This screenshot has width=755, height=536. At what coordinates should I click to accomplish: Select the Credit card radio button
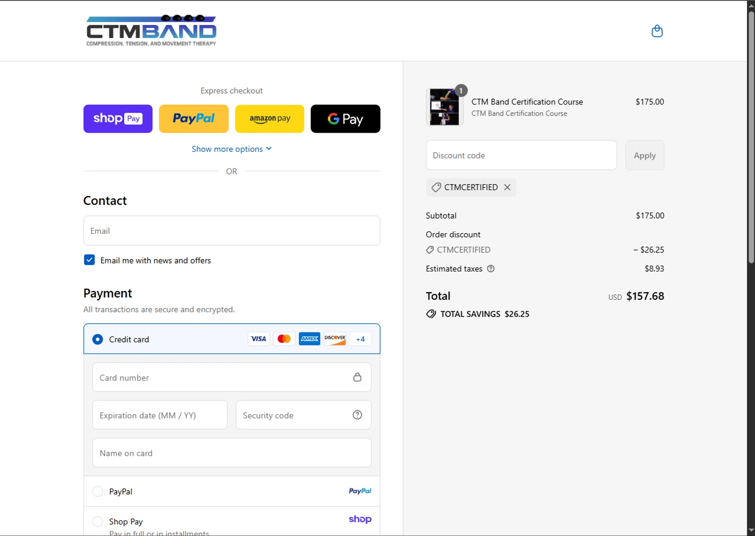98,339
